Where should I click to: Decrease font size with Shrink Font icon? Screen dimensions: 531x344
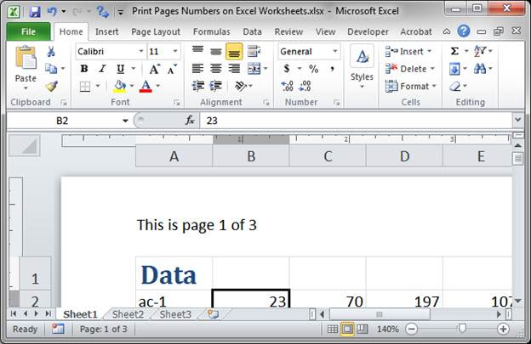(x=173, y=70)
